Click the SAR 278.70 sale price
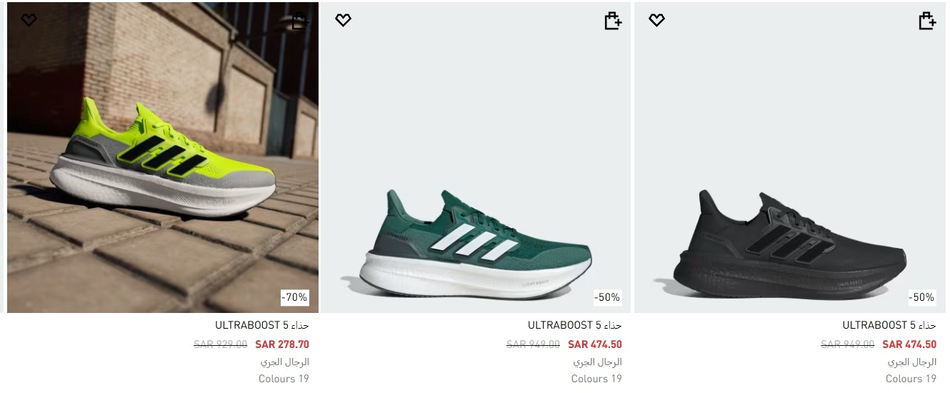This screenshot has height=393, width=950. [x=282, y=344]
